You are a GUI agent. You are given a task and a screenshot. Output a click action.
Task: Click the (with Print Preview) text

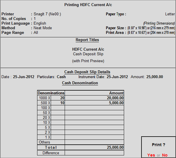88,61
